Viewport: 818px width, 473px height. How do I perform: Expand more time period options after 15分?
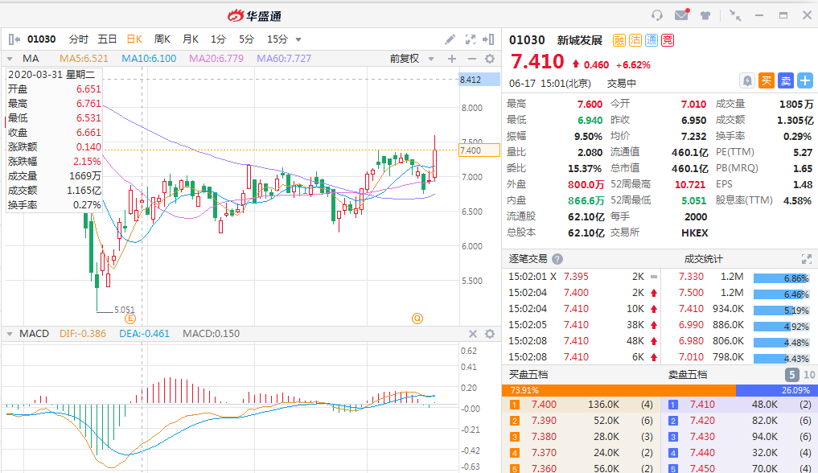coord(298,39)
